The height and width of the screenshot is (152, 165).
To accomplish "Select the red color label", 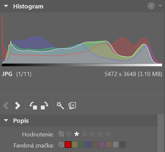I will pos(68,145).
